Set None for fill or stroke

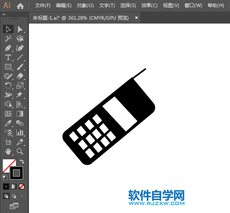(22, 187)
